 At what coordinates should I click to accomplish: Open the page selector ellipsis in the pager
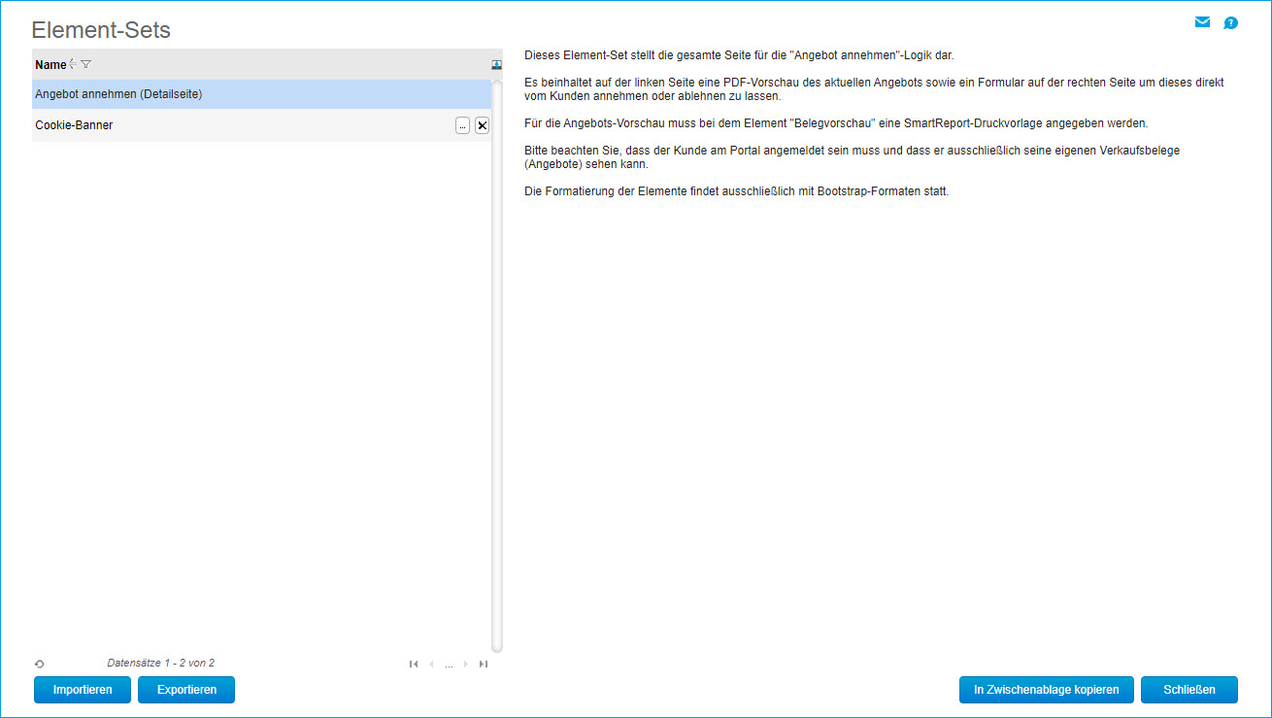(x=449, y=666)
